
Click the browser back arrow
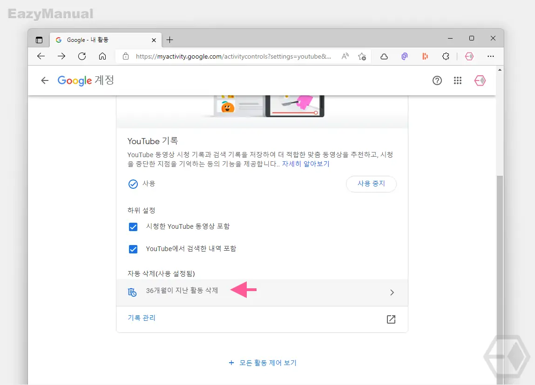pyautogui.click(x=41, y=56)
